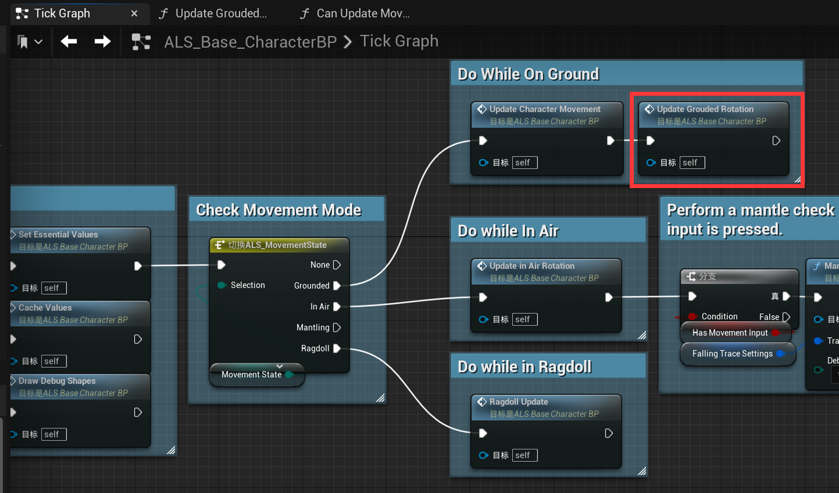Click the Ragdoll Update exec input pin
This screenshot has height=493, width=839.
tap(483, 433)
